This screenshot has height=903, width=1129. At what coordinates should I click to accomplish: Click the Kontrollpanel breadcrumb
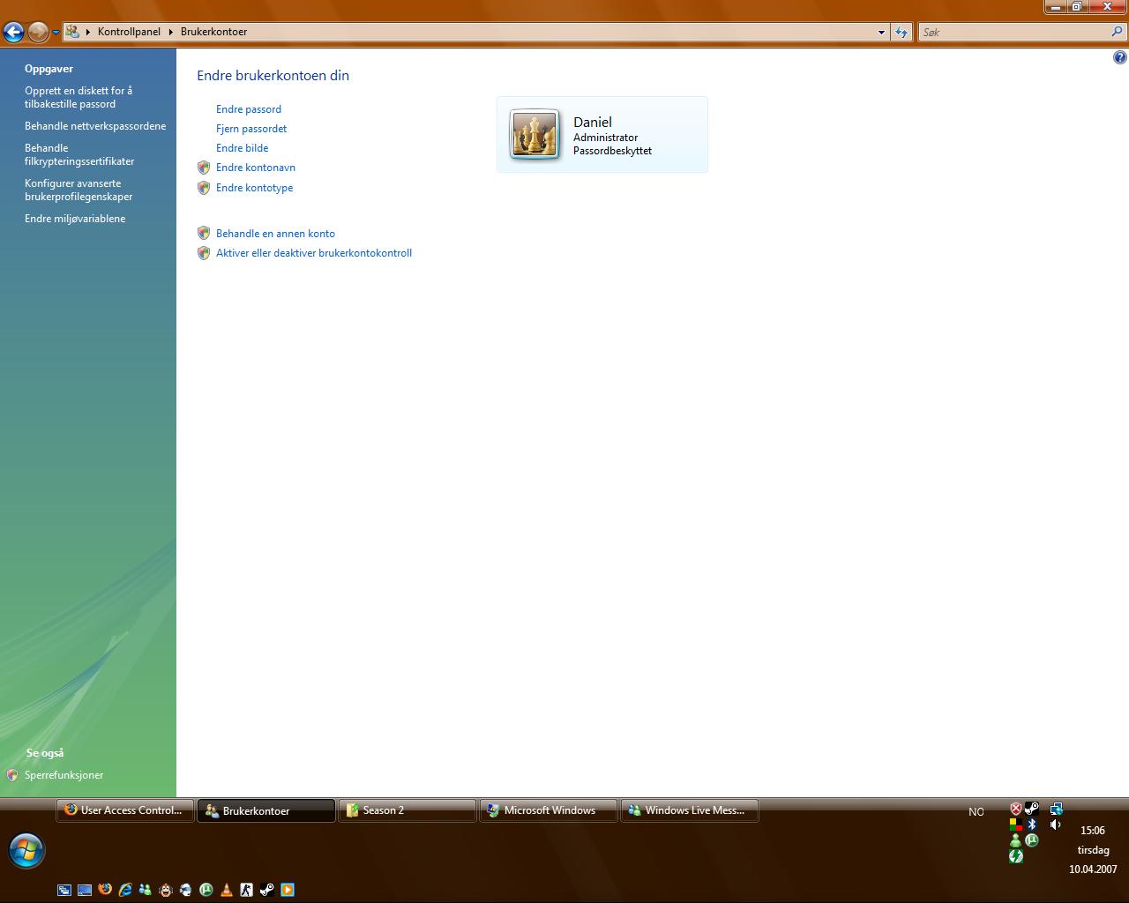coord(129,32)
